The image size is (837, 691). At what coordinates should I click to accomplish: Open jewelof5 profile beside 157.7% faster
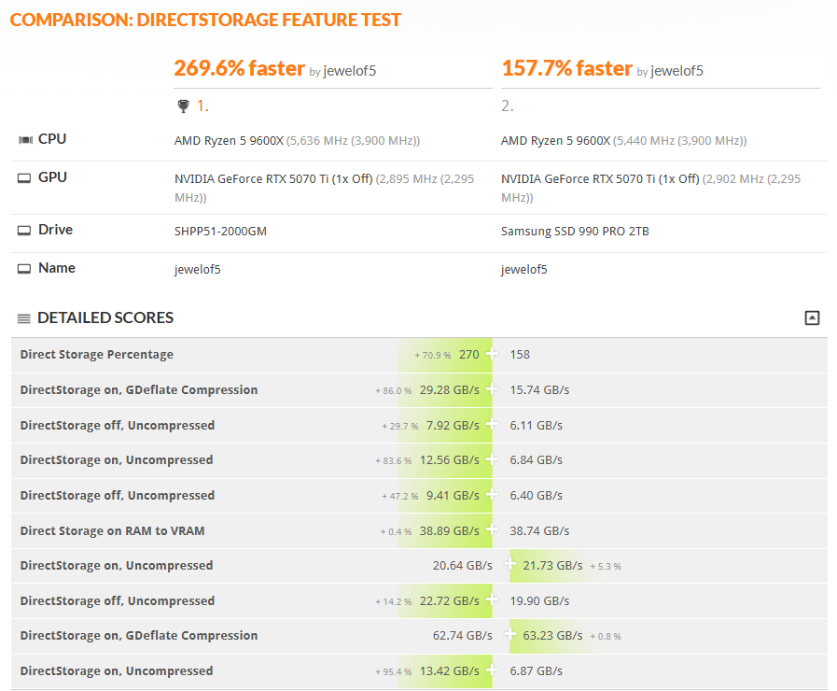coord(677,70)
